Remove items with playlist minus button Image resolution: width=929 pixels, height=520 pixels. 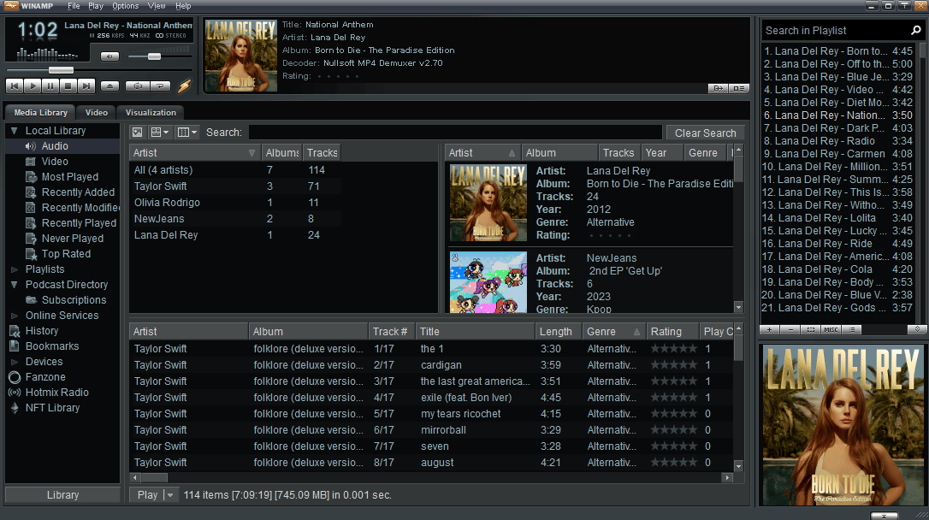pos(790,330)
